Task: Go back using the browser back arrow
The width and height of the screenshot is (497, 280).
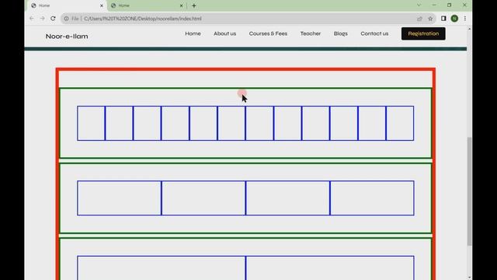Action: [x=32, y=19]
